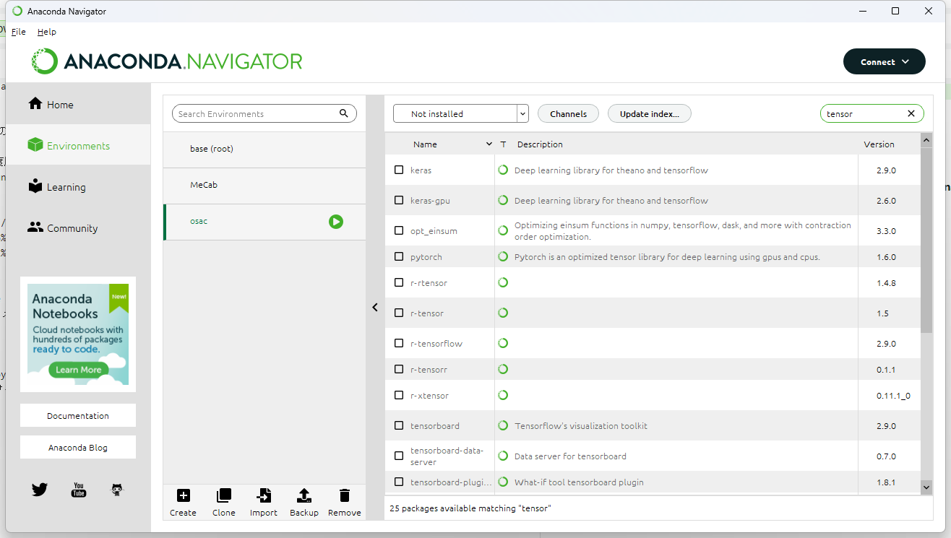The image size is (951, 538).
Task: Click the T column header
Action: 503,144
